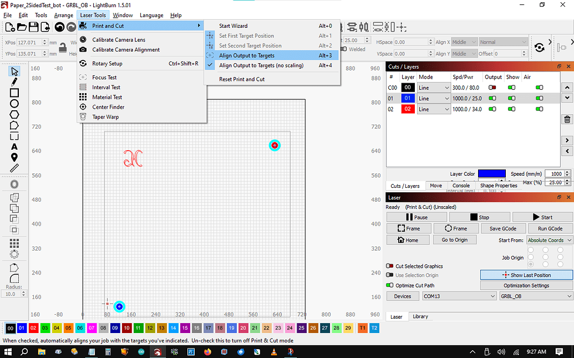The width and height of the screenshot is (574, 358).
Task: Switch to the Console tab
Action: [461, 186]
